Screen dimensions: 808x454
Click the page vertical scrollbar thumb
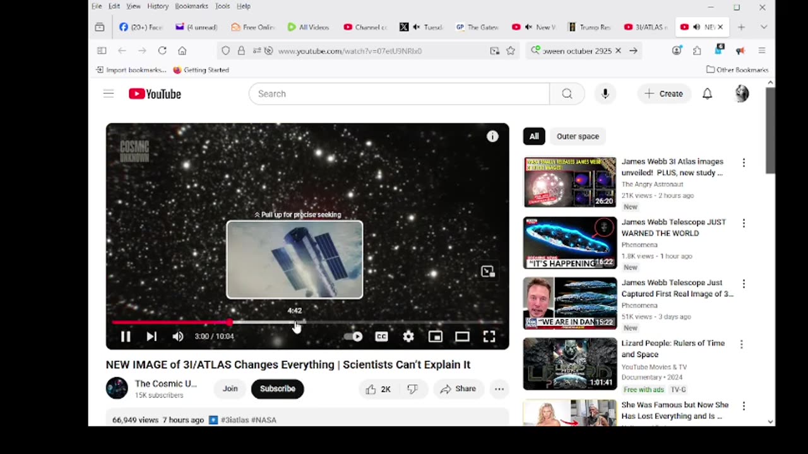tap(770, 131)
